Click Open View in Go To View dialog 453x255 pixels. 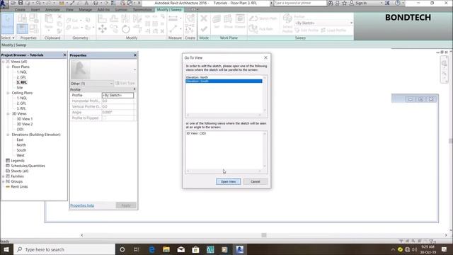coord(228,181)
